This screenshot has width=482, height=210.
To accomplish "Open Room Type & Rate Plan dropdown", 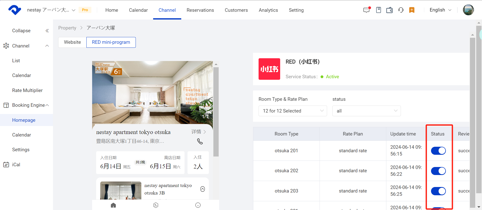I will 293,111.
